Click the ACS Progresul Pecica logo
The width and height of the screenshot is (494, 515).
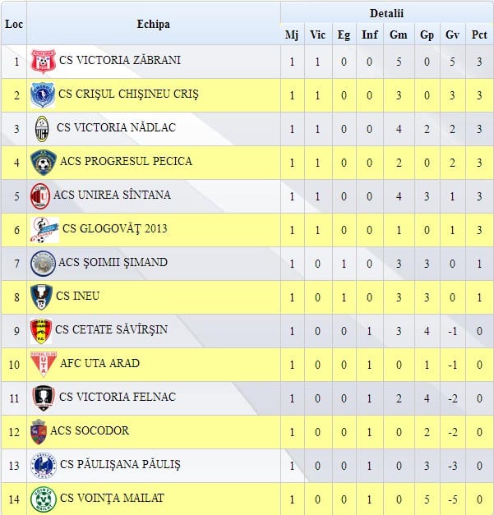click(43, 163)
